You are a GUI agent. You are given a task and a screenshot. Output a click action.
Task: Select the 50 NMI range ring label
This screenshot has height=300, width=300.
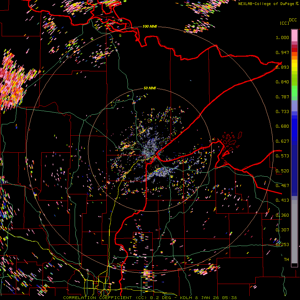150,88
